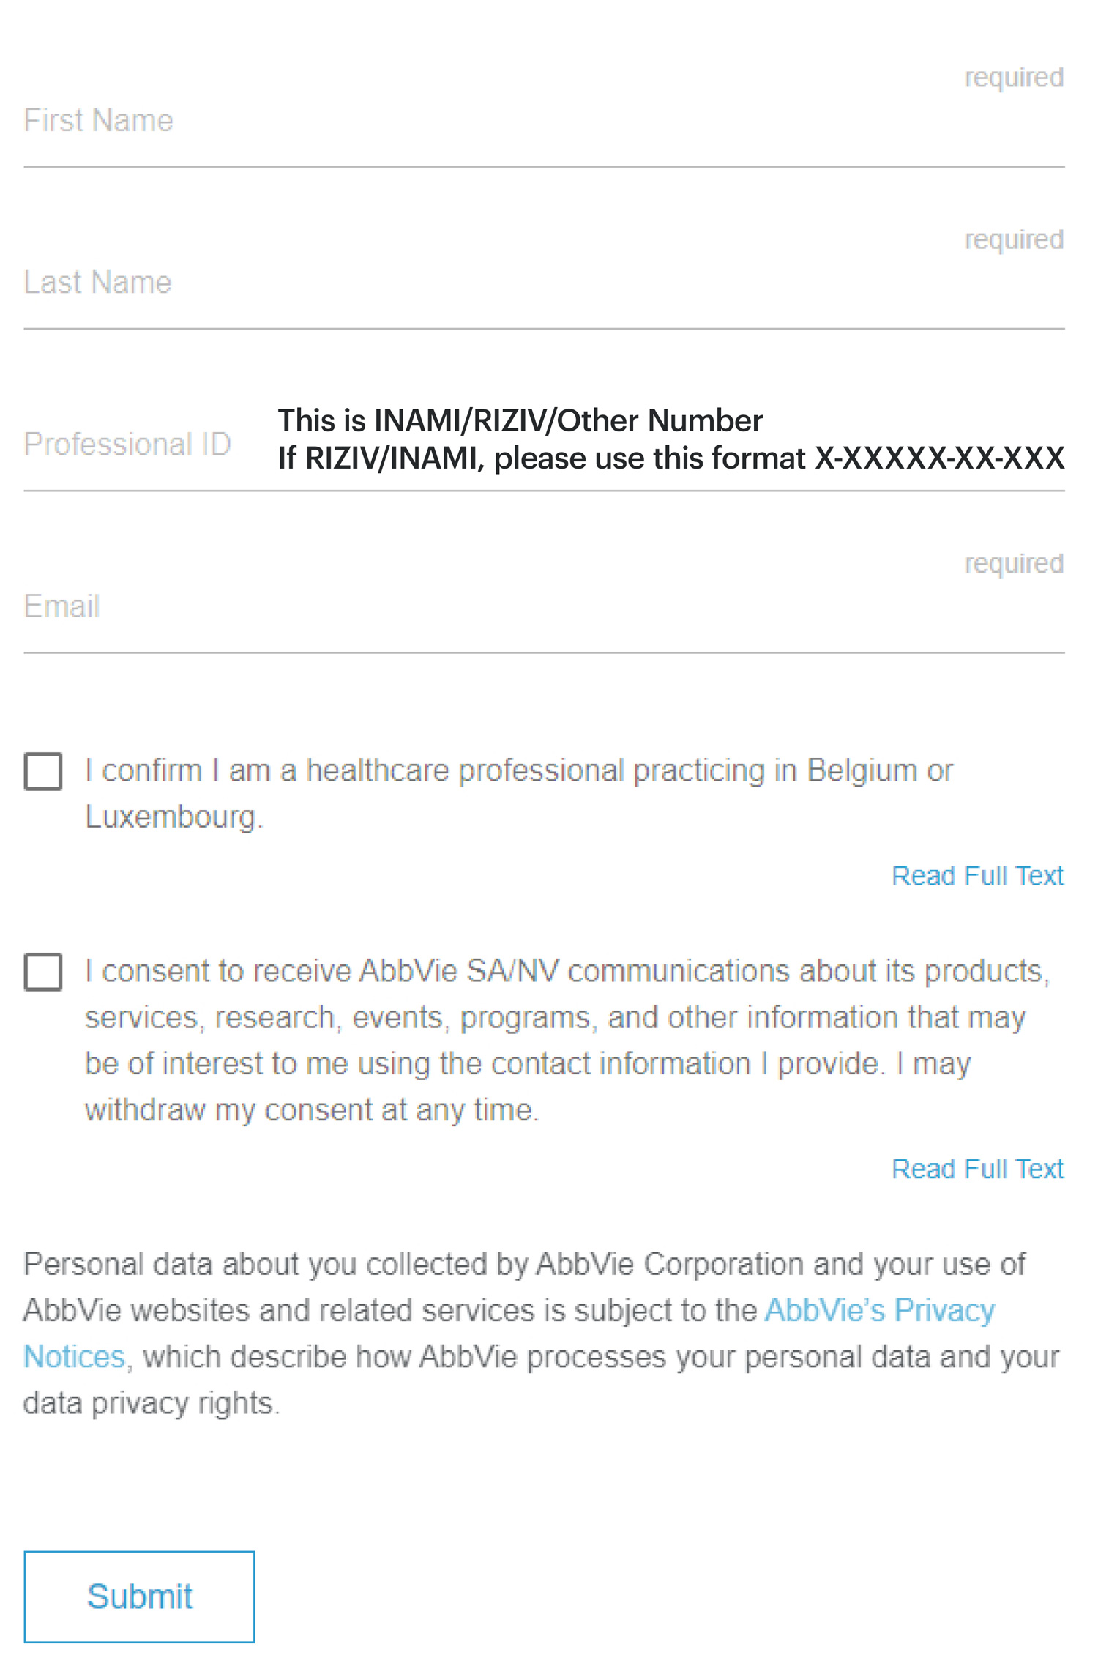
Task: Click the 'required' tag above Email
Action: click(x=1013, y=563)
